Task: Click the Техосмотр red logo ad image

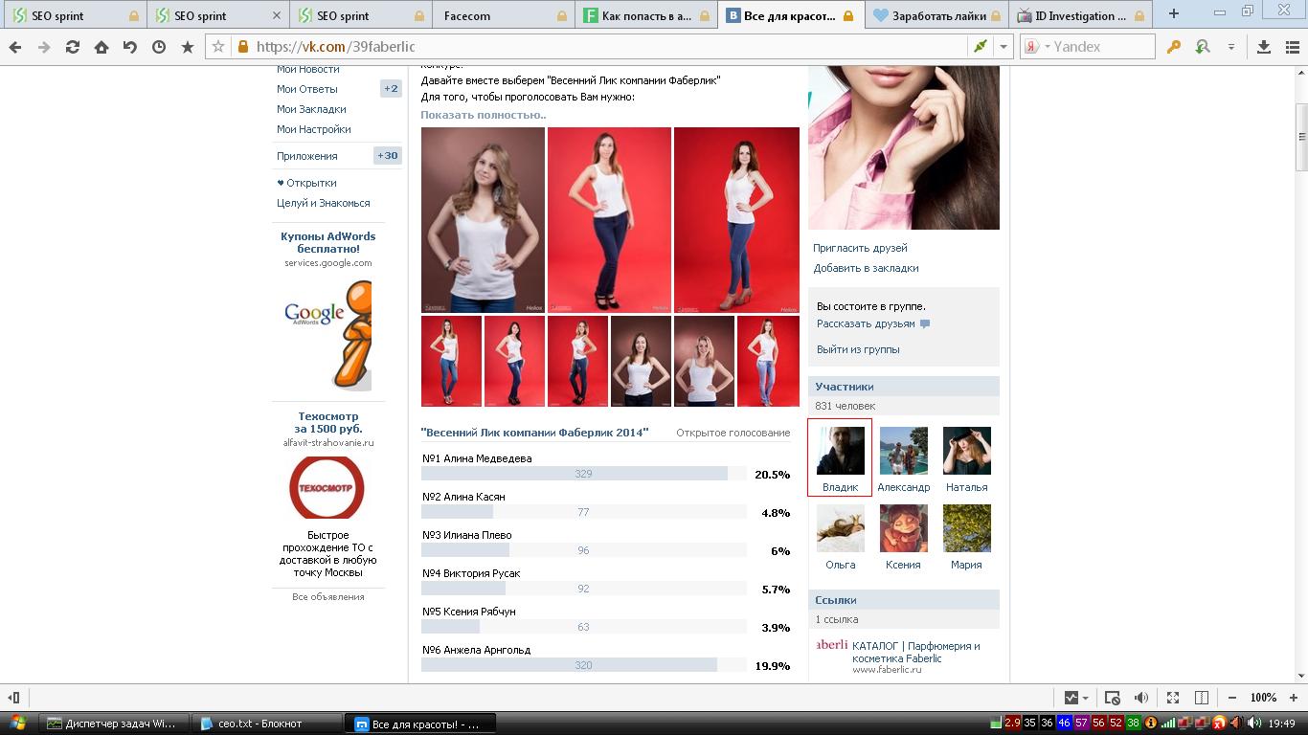Action: click(327, 488)
